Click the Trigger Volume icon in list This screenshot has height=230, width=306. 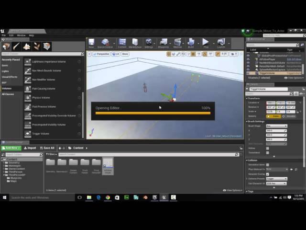(28, 134)
